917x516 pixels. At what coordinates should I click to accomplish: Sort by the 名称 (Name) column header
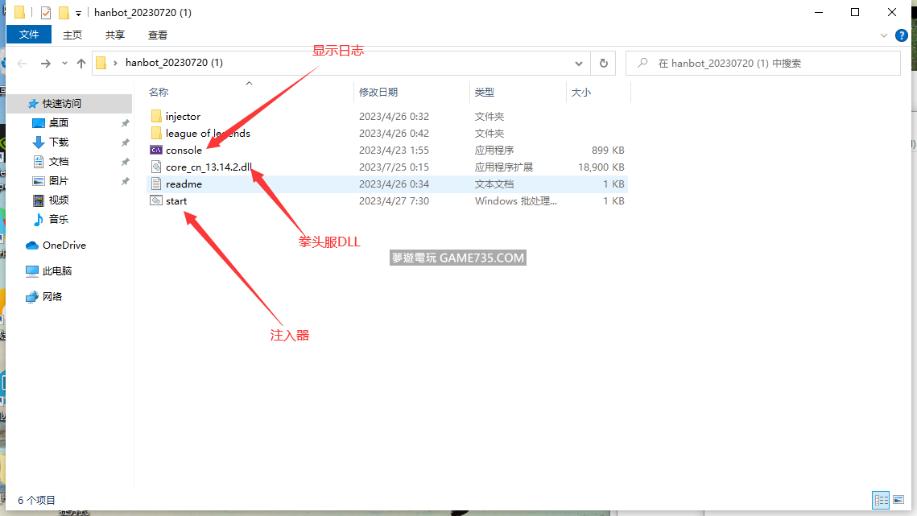click(x=159, y=92)
